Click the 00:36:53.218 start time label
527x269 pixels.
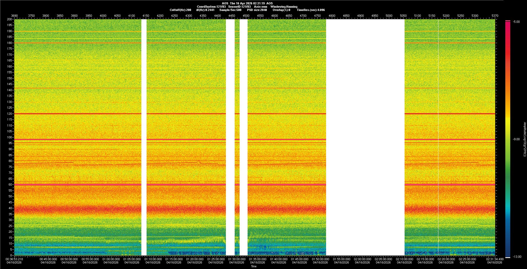pos(14,259)
